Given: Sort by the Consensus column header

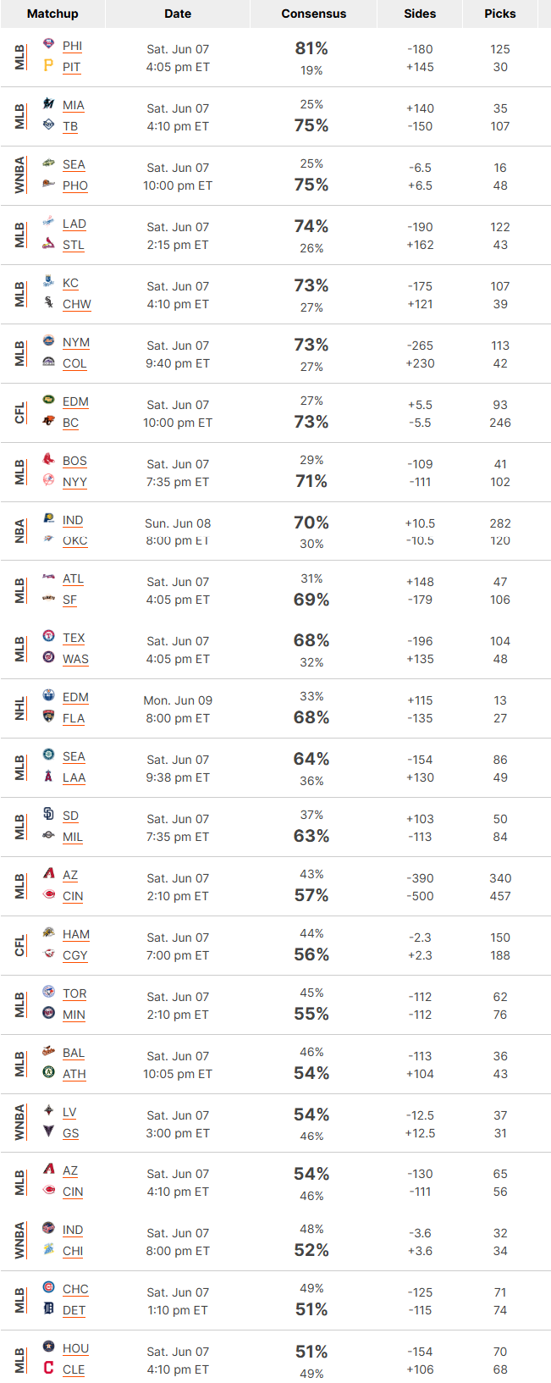Looking at the screenshot, I should pyautogui.click(x=314, y=14).
